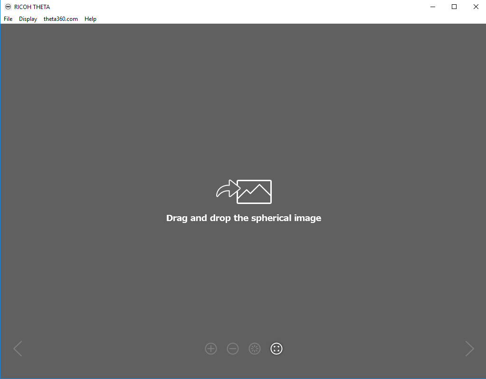Open the theta360.com menu
Viewport: 486px width, 379px height.
click(60, 19)
